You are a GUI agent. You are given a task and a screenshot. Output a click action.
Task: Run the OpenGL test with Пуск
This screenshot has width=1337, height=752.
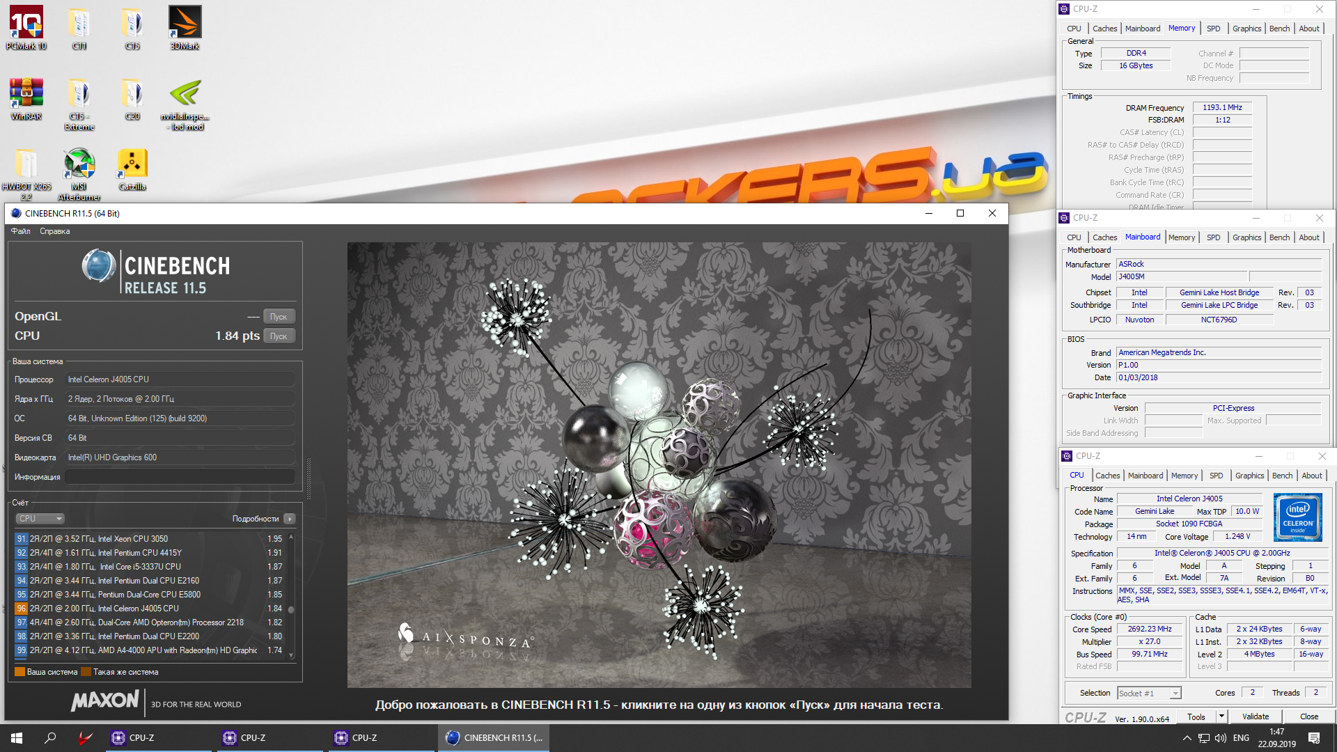tap(279, 317)
